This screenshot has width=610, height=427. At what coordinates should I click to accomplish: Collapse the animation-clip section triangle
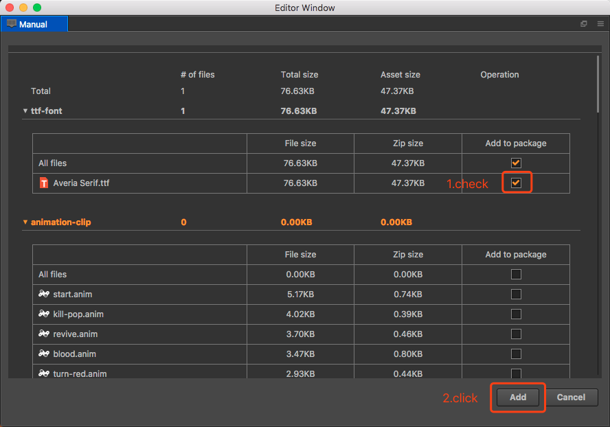point(25,222)
